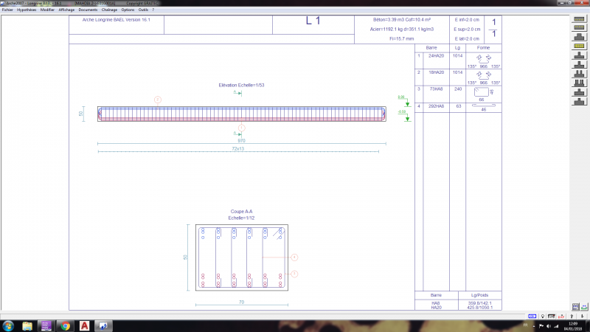
Task: Select the L 1 title text
Action: click(313, 21)
